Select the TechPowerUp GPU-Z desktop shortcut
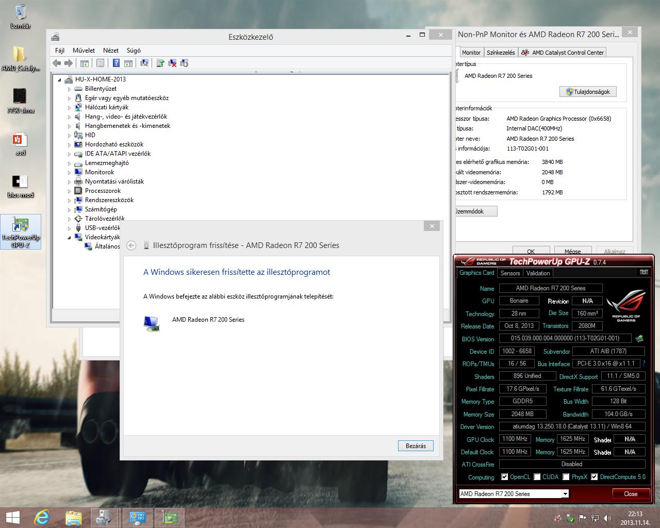The width and height of the screenshot is (660, 528). (21, 232)
